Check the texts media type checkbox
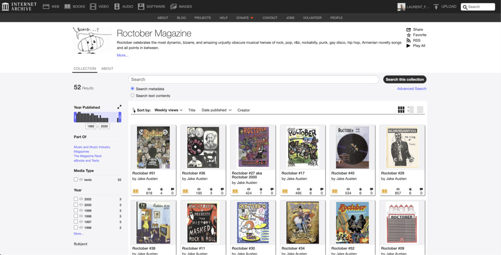Image resolution: width=501 pixels, height=255 pixels. point(76,180)
